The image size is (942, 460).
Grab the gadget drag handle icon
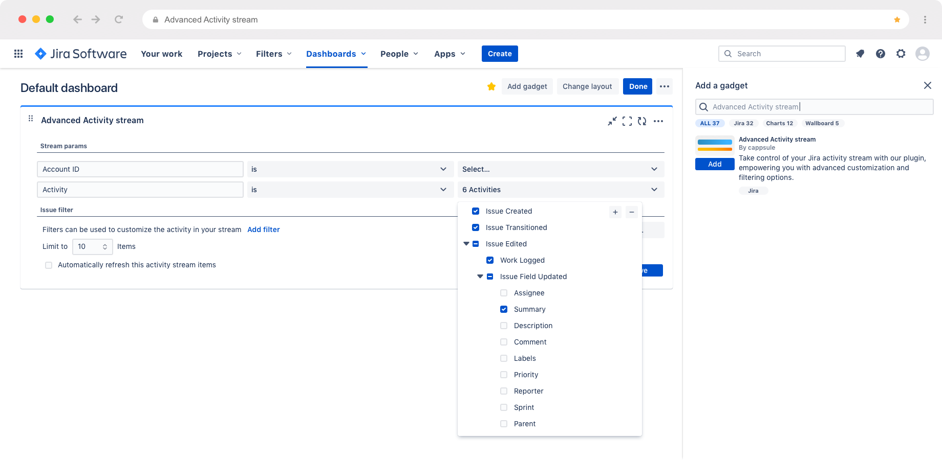click(x=31, y=119)
